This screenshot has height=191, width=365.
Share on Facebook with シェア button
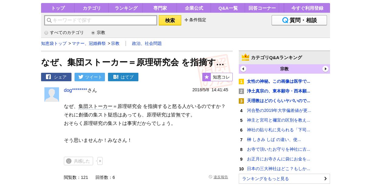56,77
